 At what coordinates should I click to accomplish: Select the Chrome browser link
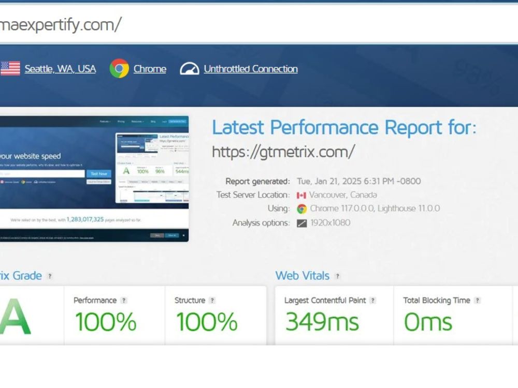click(x=150, y=69)
